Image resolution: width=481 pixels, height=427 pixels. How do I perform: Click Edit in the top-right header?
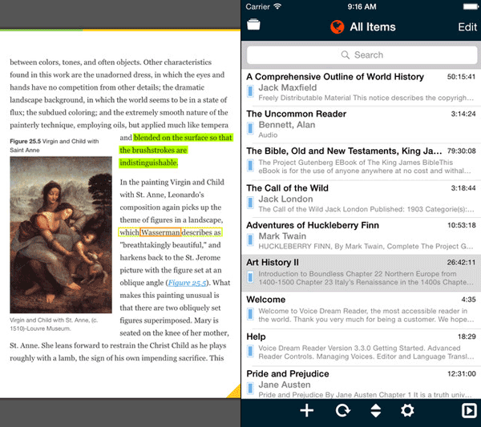coord(467,26)
